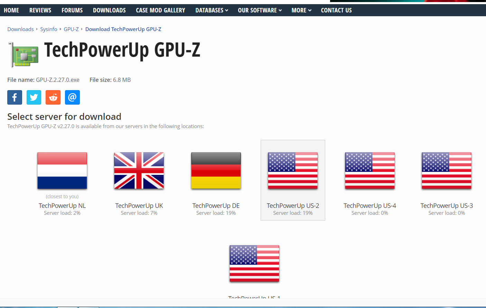Share page on Twitter icon
486x308 pixels.
pos(34,97)
